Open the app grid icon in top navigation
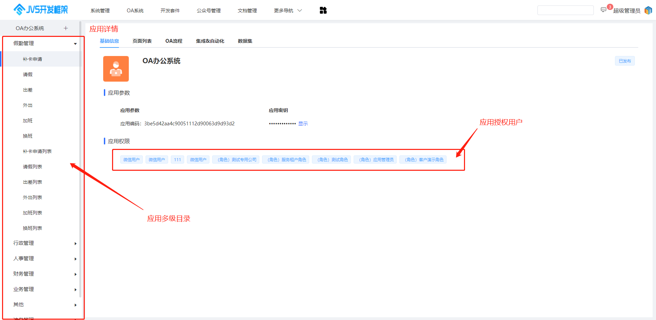The image size is (656, 320). coord(323,11)
